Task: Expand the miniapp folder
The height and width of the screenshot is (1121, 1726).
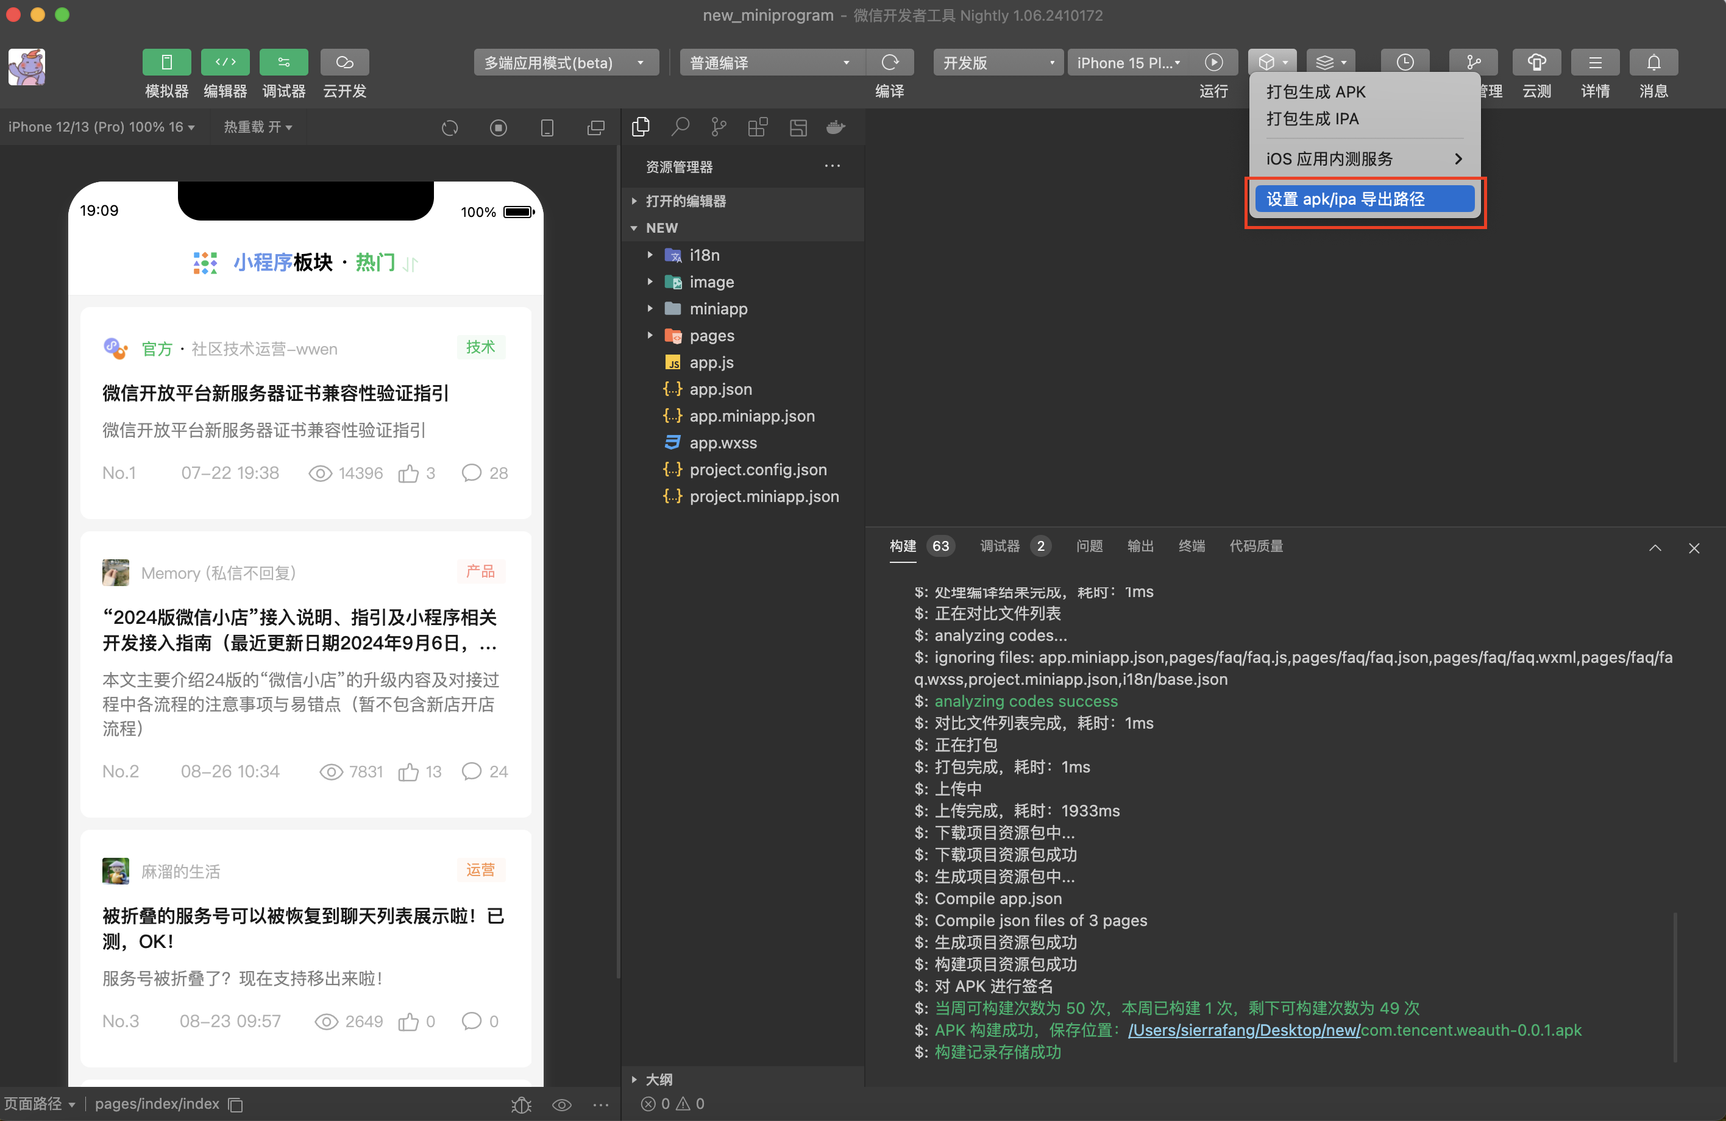Action: (x=744, y=309)
